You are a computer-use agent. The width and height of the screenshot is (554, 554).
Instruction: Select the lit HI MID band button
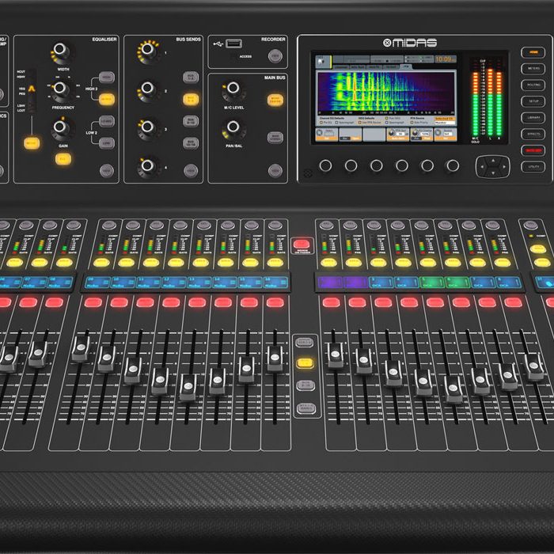tap(106, 99)
